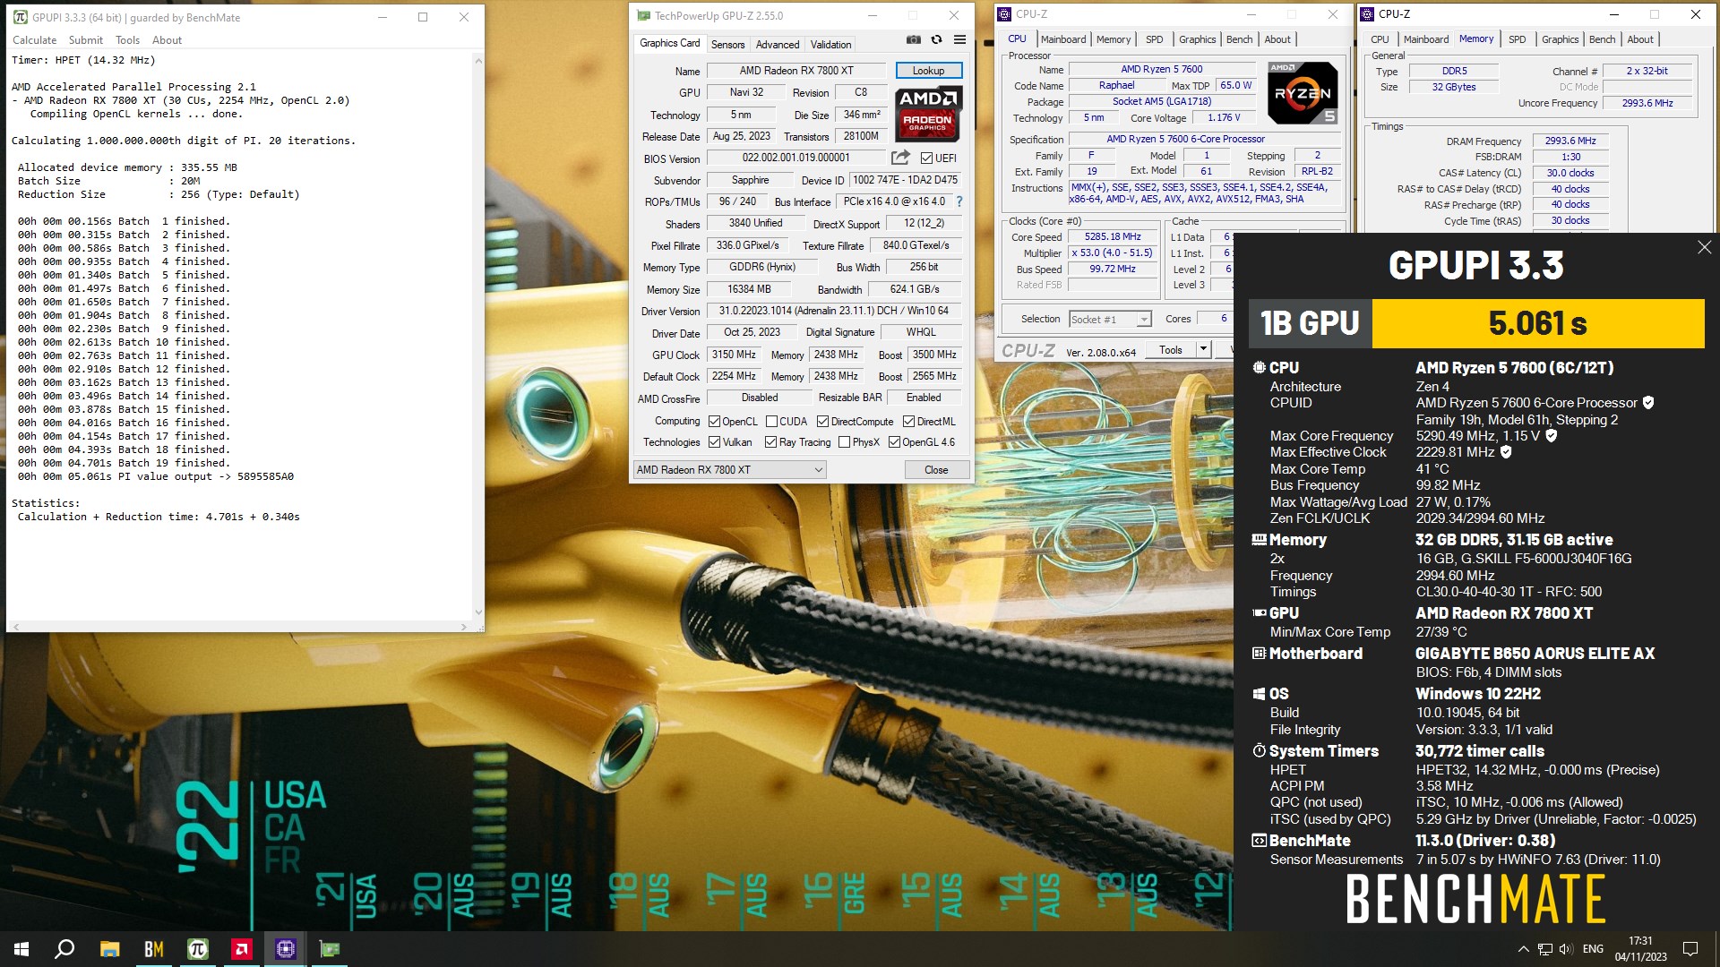Open Windows search on taskbar
Screen dimensions: 1720x967
[x=64, y=949]
